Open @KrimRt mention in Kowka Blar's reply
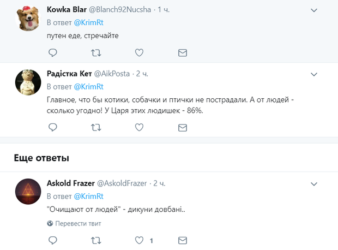Screen dimensions: 338x250 89,22
